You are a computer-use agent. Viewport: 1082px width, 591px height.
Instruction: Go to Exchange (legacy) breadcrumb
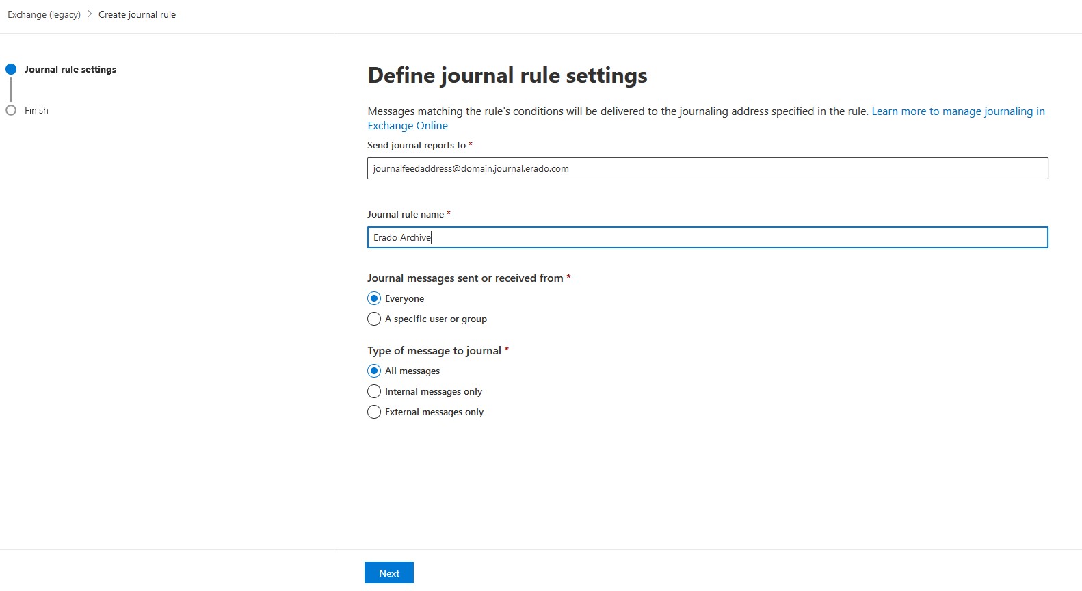pos(44,14)
